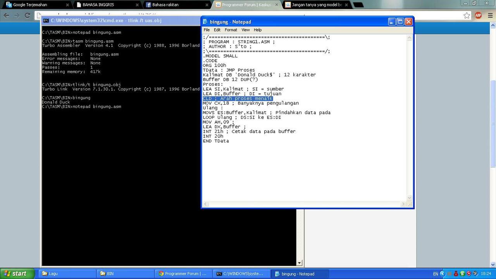Switch to Lagu folder in taskbar

click(x=67, y=274)
